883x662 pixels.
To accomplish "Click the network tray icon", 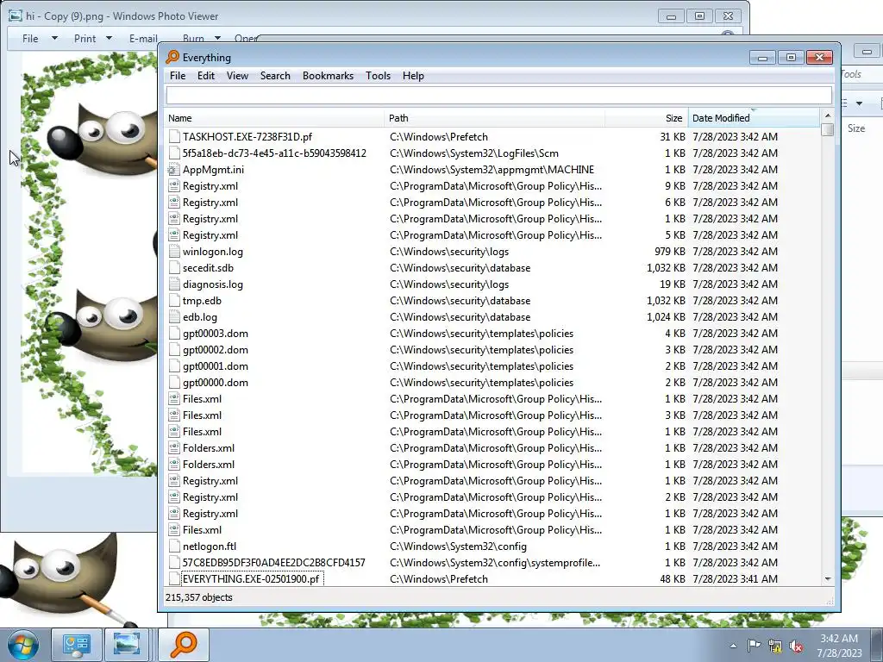I will click(x=775, y=646).
